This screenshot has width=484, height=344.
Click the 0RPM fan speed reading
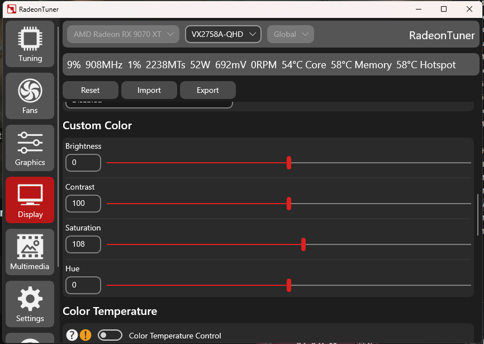click(x=264, y=65)
